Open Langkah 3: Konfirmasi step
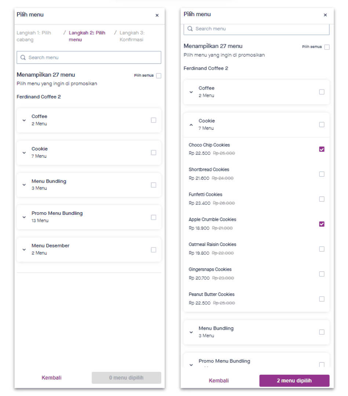This screenshot has width=348, height=396. pyautogui.click(x=132, y=36)
